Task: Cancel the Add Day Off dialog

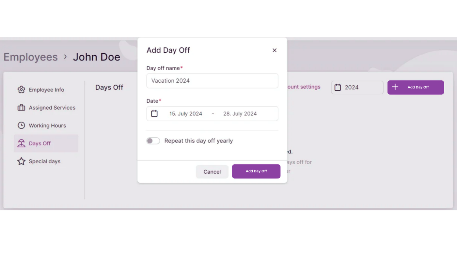Action: click(x=212, y=172)
